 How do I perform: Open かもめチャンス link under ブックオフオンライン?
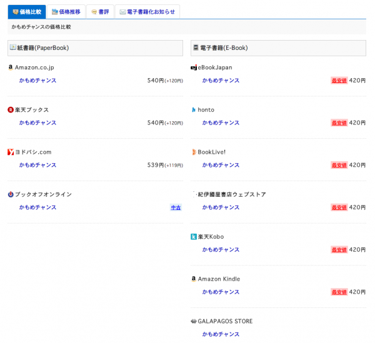coord(37,207)
